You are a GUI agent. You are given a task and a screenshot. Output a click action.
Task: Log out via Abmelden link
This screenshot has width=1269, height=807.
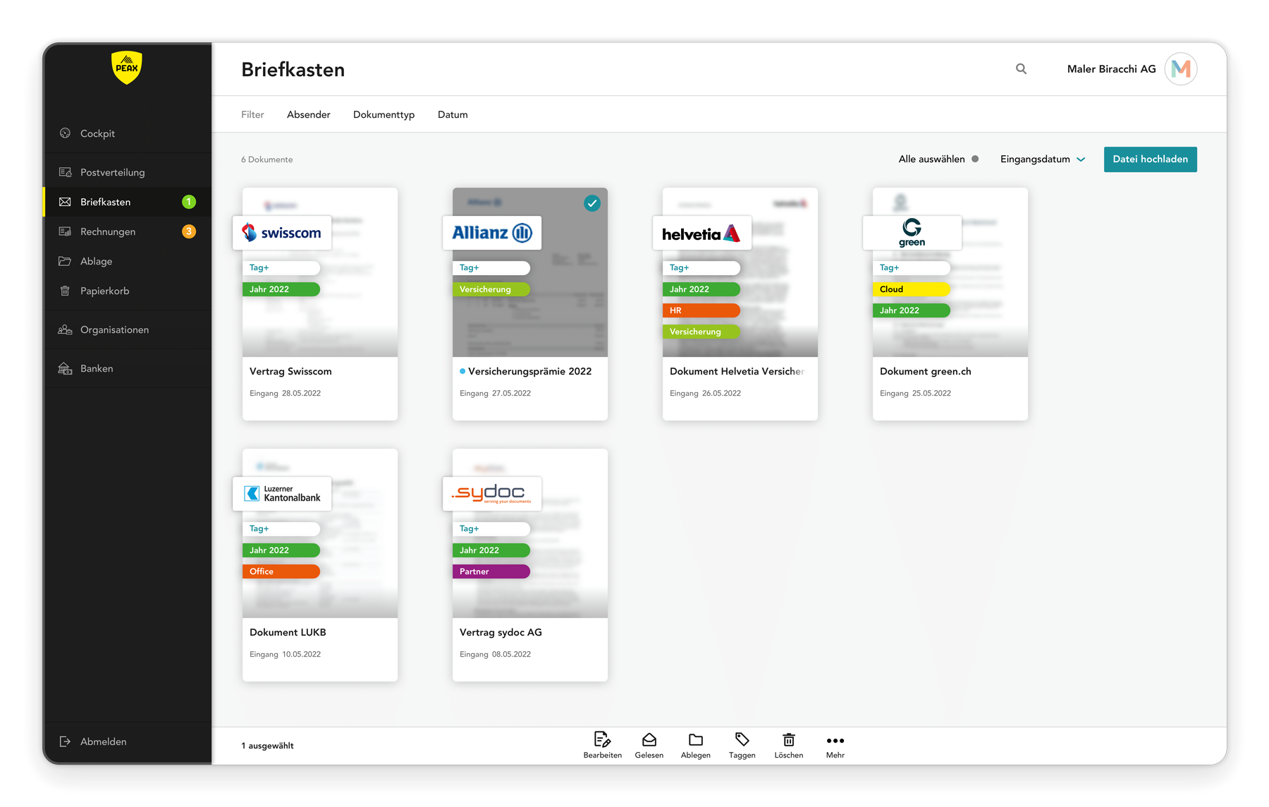click(x=103, y=742)
